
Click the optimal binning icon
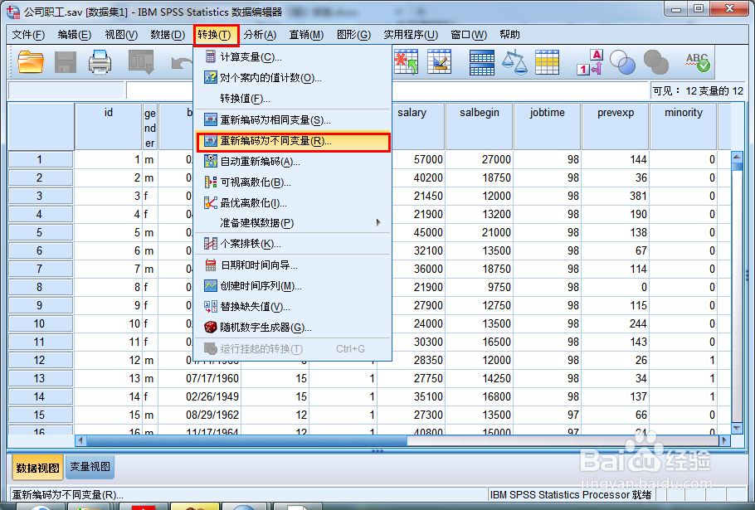pyautogui.click(x=211, y=202)
